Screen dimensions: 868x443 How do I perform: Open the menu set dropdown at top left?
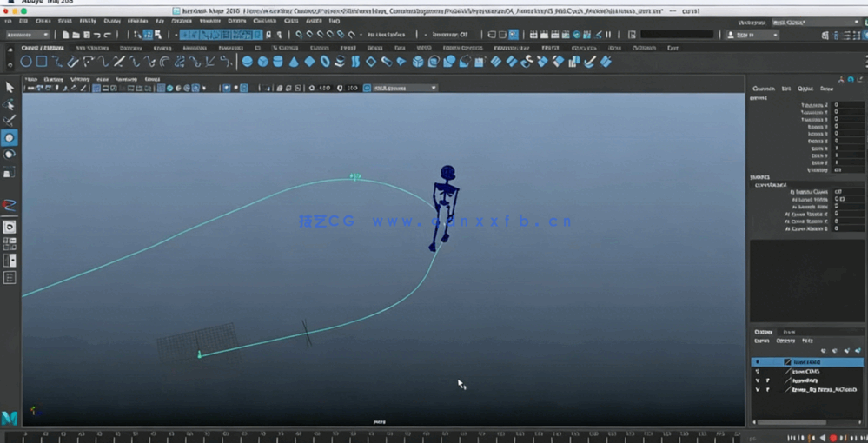pos(26,35)
